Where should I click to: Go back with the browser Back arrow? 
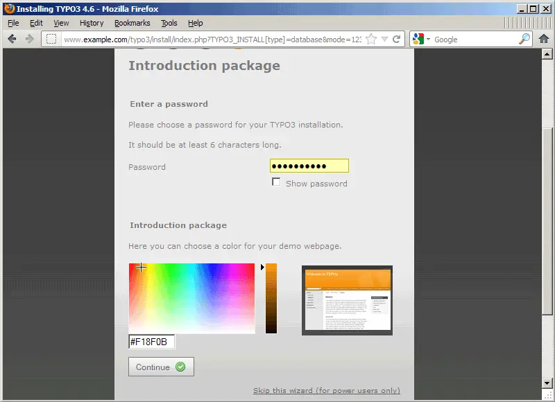(12, 39)
